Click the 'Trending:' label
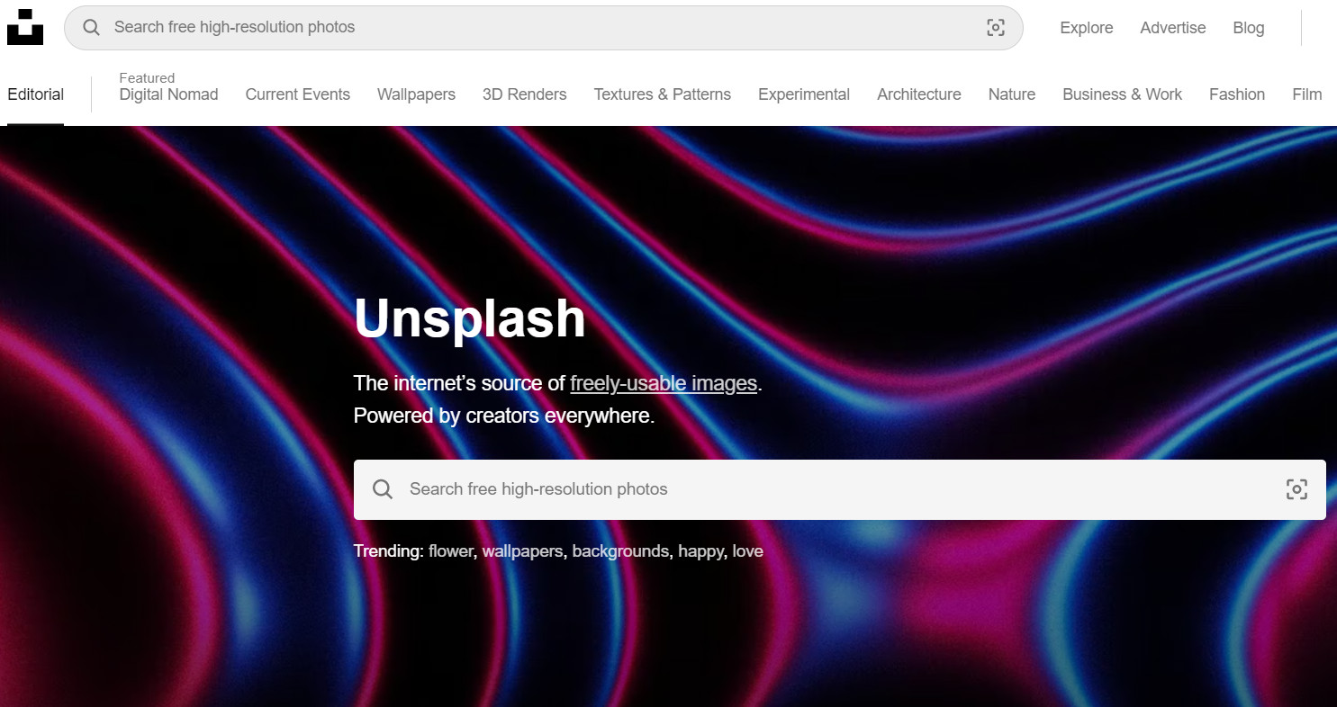 point(388,550)
